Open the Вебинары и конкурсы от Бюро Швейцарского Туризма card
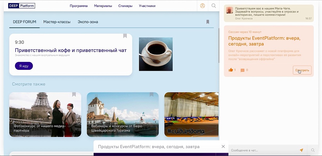Viewport: 322px width, 156px height. click(123, 115)
